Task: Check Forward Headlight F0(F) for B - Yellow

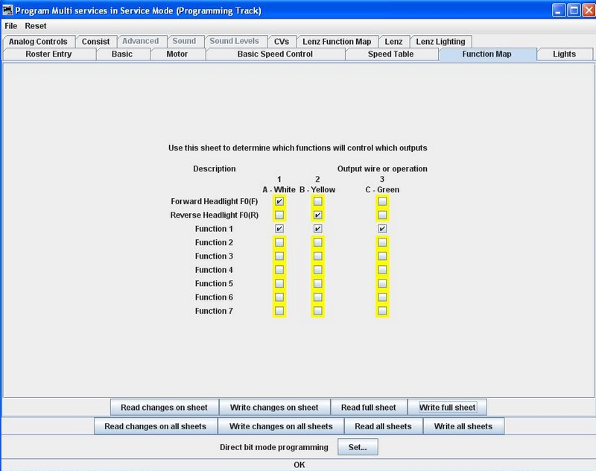Action: (x=318, y=201)
